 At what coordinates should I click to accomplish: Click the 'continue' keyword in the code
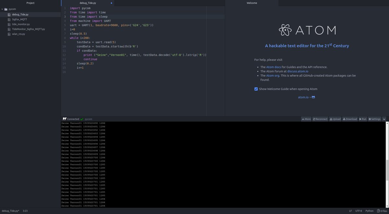(x=90, y=59)
